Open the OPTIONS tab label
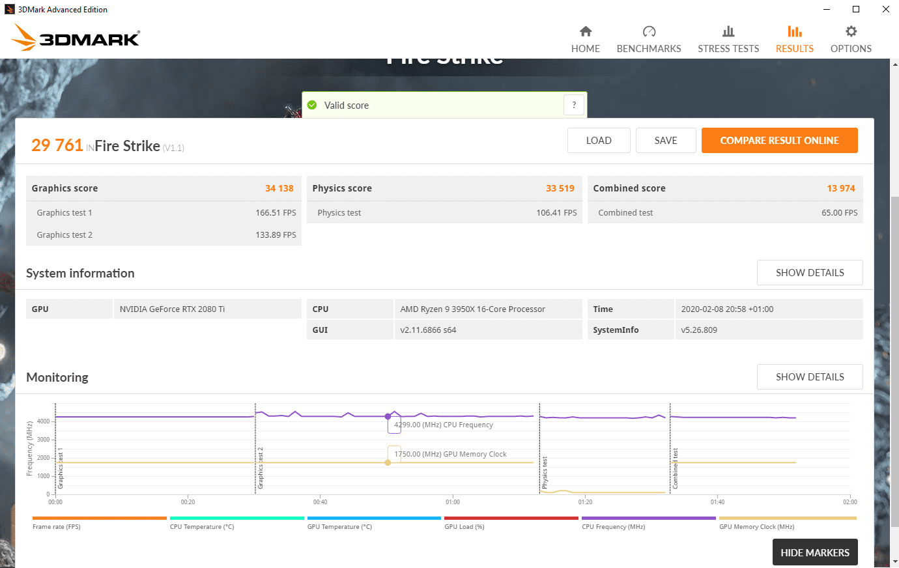The image size is (899, 568). [851, 49]
